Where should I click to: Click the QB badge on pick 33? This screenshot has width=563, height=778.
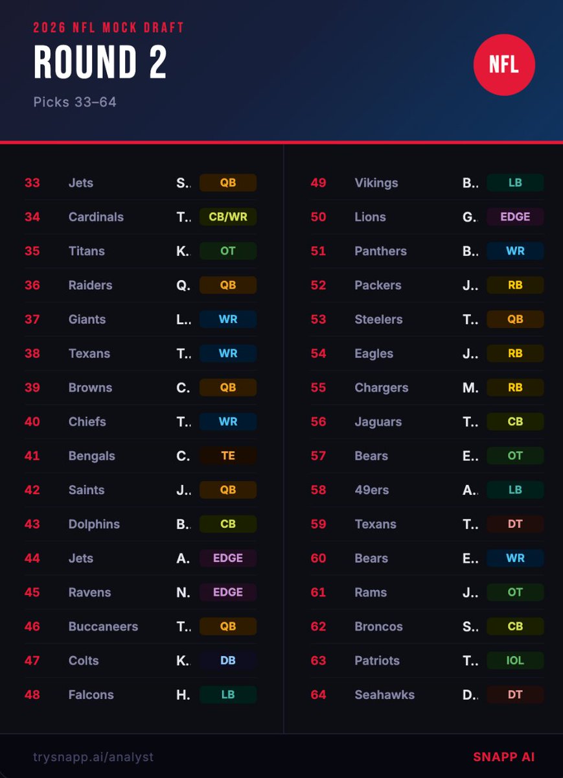tap(228, 183)
